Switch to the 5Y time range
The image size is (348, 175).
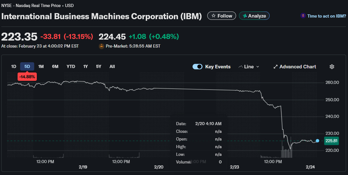point(99,66)
